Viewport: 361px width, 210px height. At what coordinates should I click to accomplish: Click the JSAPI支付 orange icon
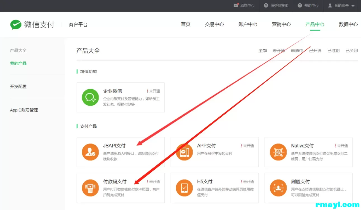[90, 152]
